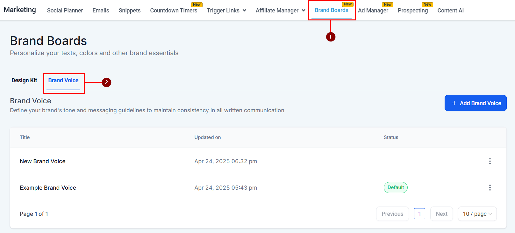Click the Status column header
The height and width of the screenshot is (233, 515).
(391, 137)
